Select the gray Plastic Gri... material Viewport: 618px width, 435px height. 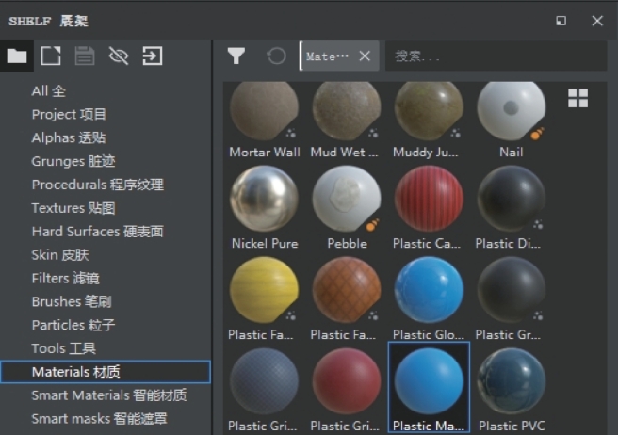tap(265, 390)
